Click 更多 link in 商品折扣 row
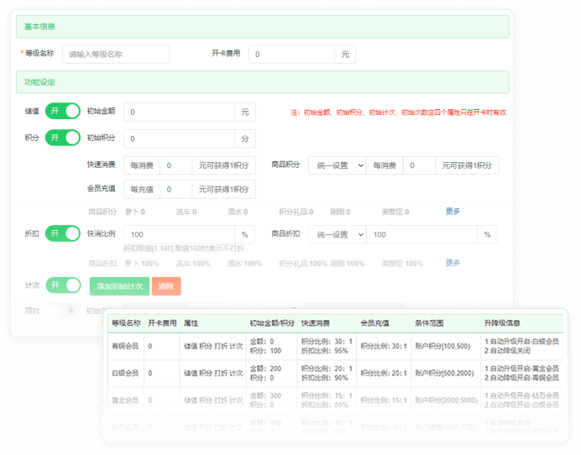581x455 pixels. 453,263
